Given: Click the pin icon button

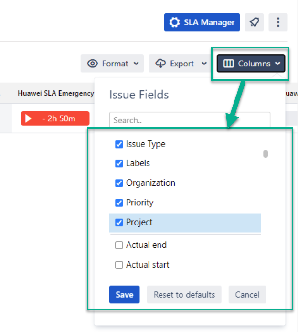Looking at the screenshot, I should pos(255,22).
